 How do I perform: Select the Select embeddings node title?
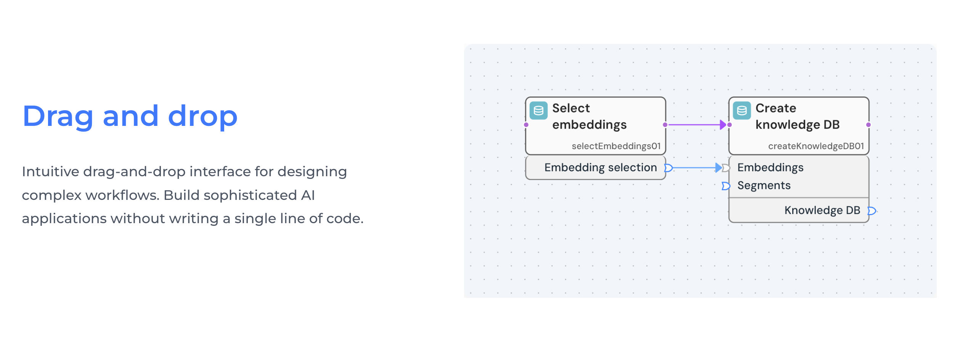pos(589,116)
